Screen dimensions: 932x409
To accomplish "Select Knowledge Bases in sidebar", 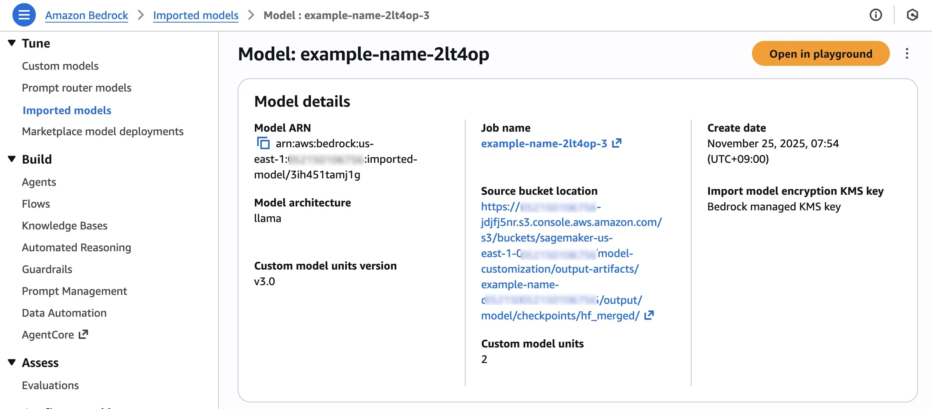I will 64,226.
